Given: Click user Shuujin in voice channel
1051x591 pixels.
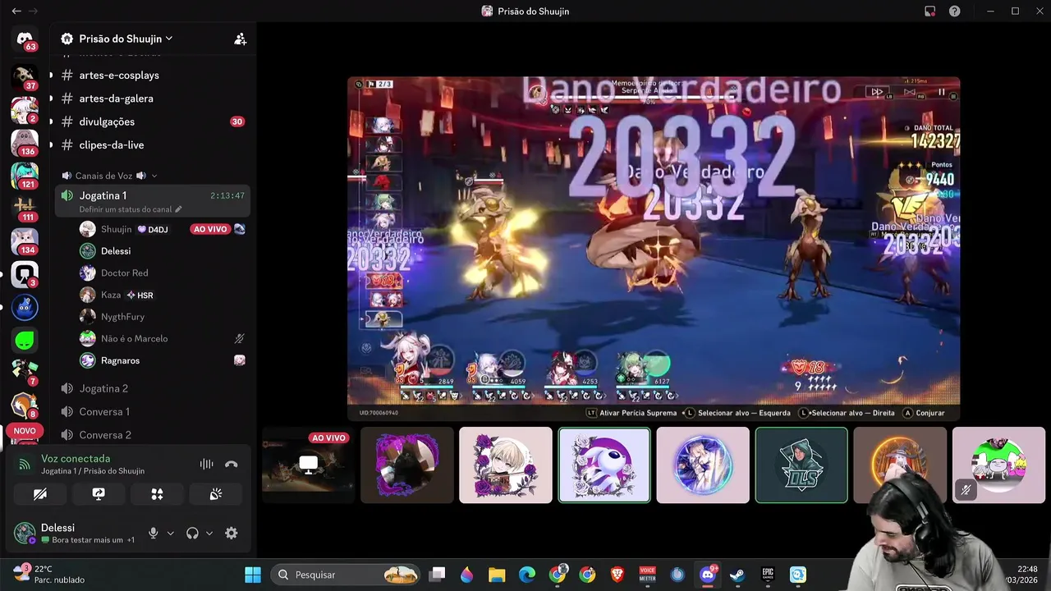Looking at the screenshot, I should pyautogui.click(x=116, y=229).
